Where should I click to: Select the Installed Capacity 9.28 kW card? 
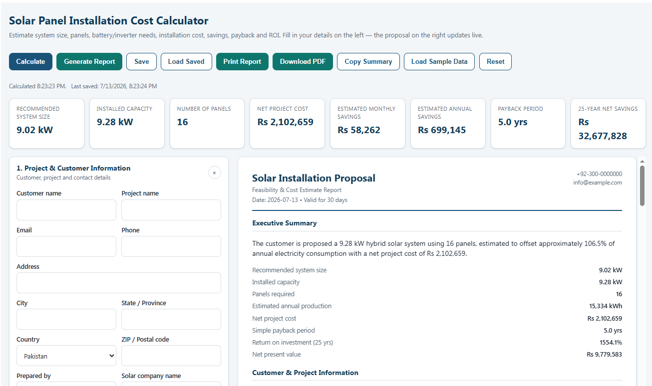[x=127, y=124]
